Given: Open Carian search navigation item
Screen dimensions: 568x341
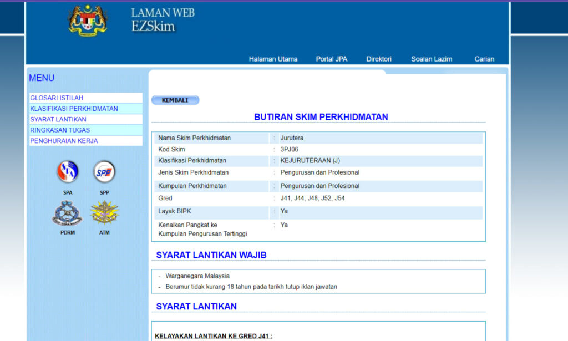Looking at the screenshot, I should click(x=484, y=59).
